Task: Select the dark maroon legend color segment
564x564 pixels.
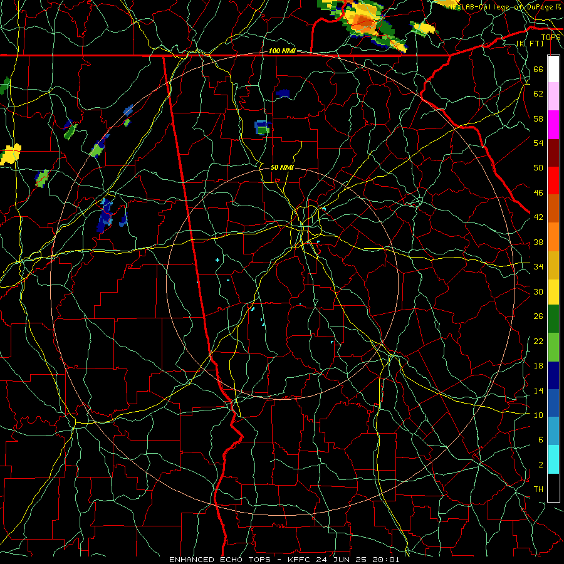Action: click(x=553, y=152)
